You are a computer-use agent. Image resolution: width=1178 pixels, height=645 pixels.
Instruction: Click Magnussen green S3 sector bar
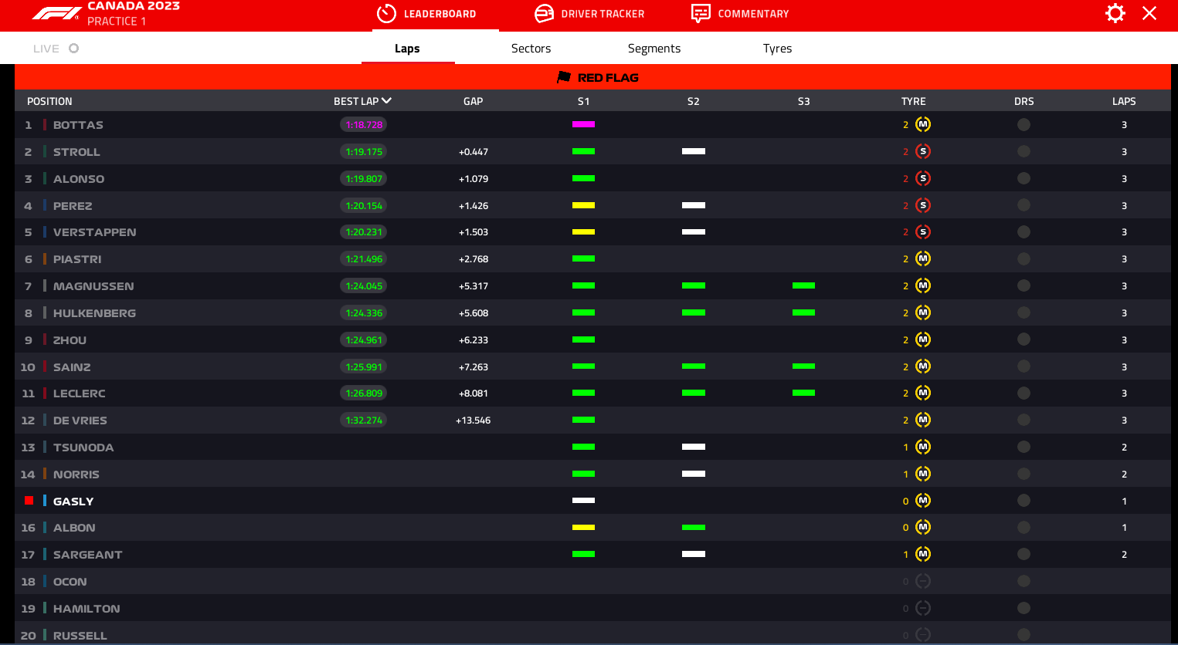click(803, 285)
